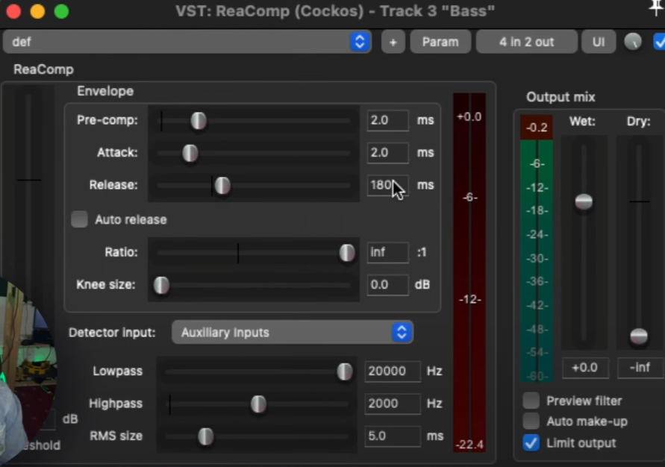Click the RMS size 5.0 field

tap(393, 436)
